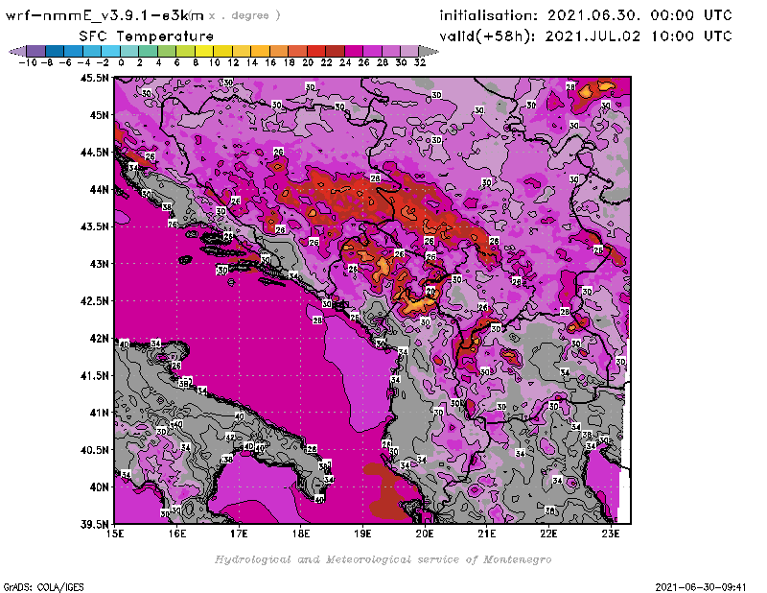Select the -6 to -4 blue legend swatch

point(74,51)
